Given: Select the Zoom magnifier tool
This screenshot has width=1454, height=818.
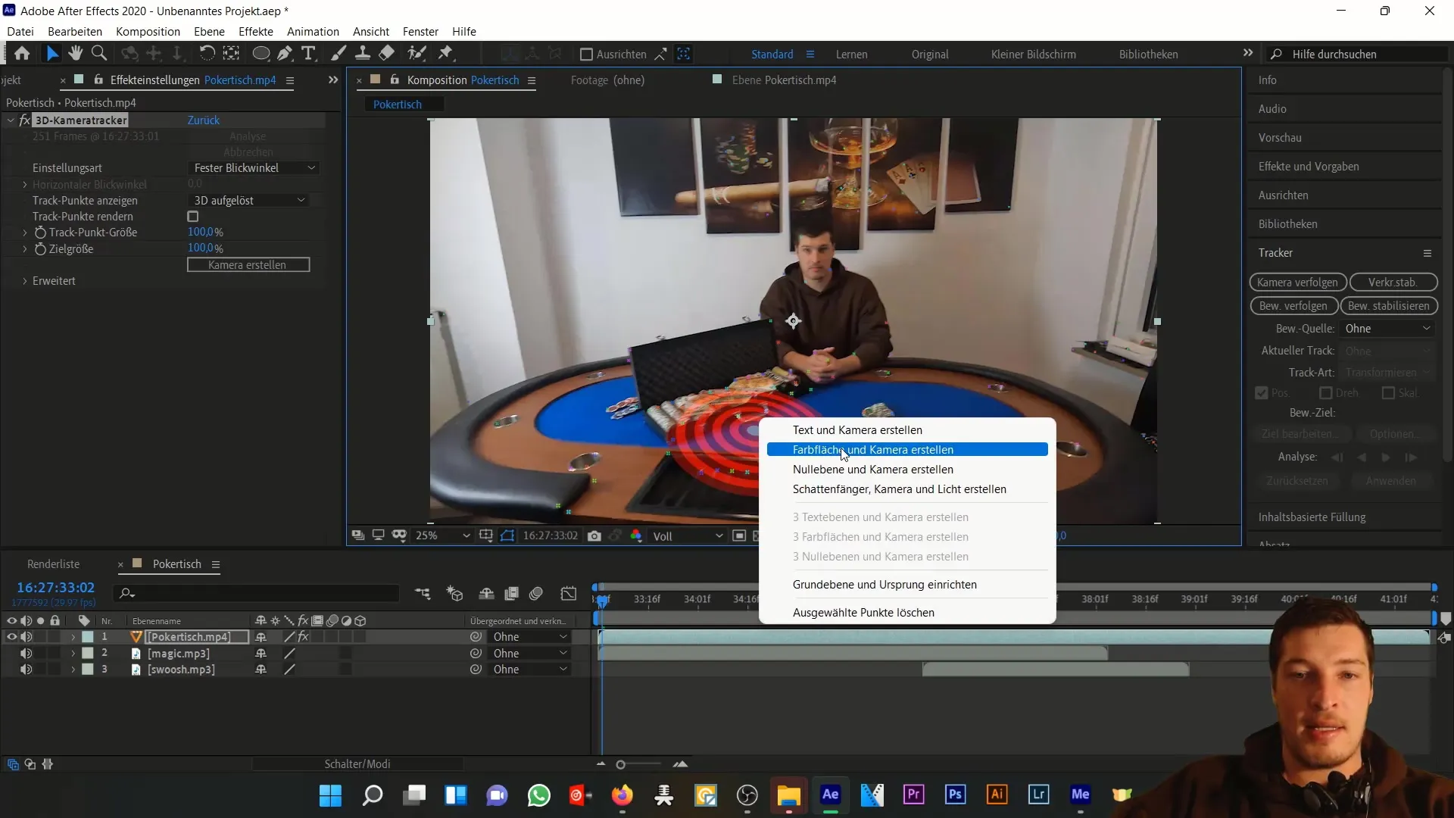Looking at the screenshot, I should (x=98, y=53).
